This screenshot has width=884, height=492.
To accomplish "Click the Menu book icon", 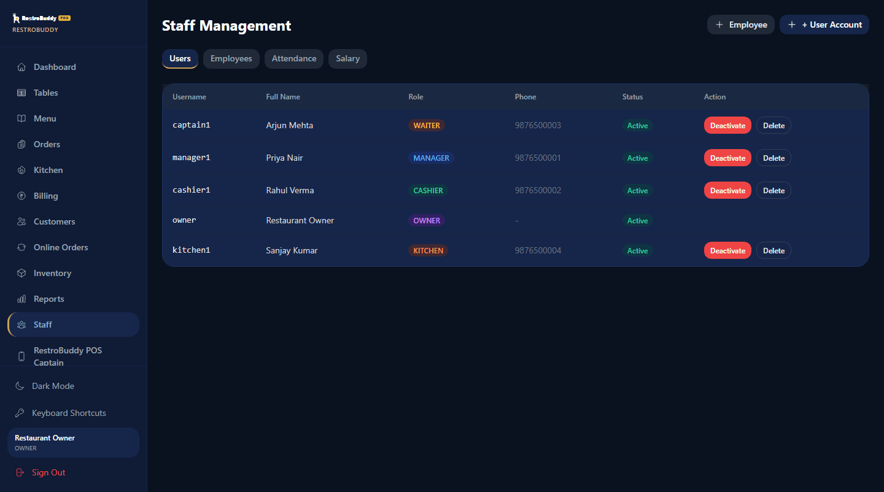I will (x=21, y=118).
